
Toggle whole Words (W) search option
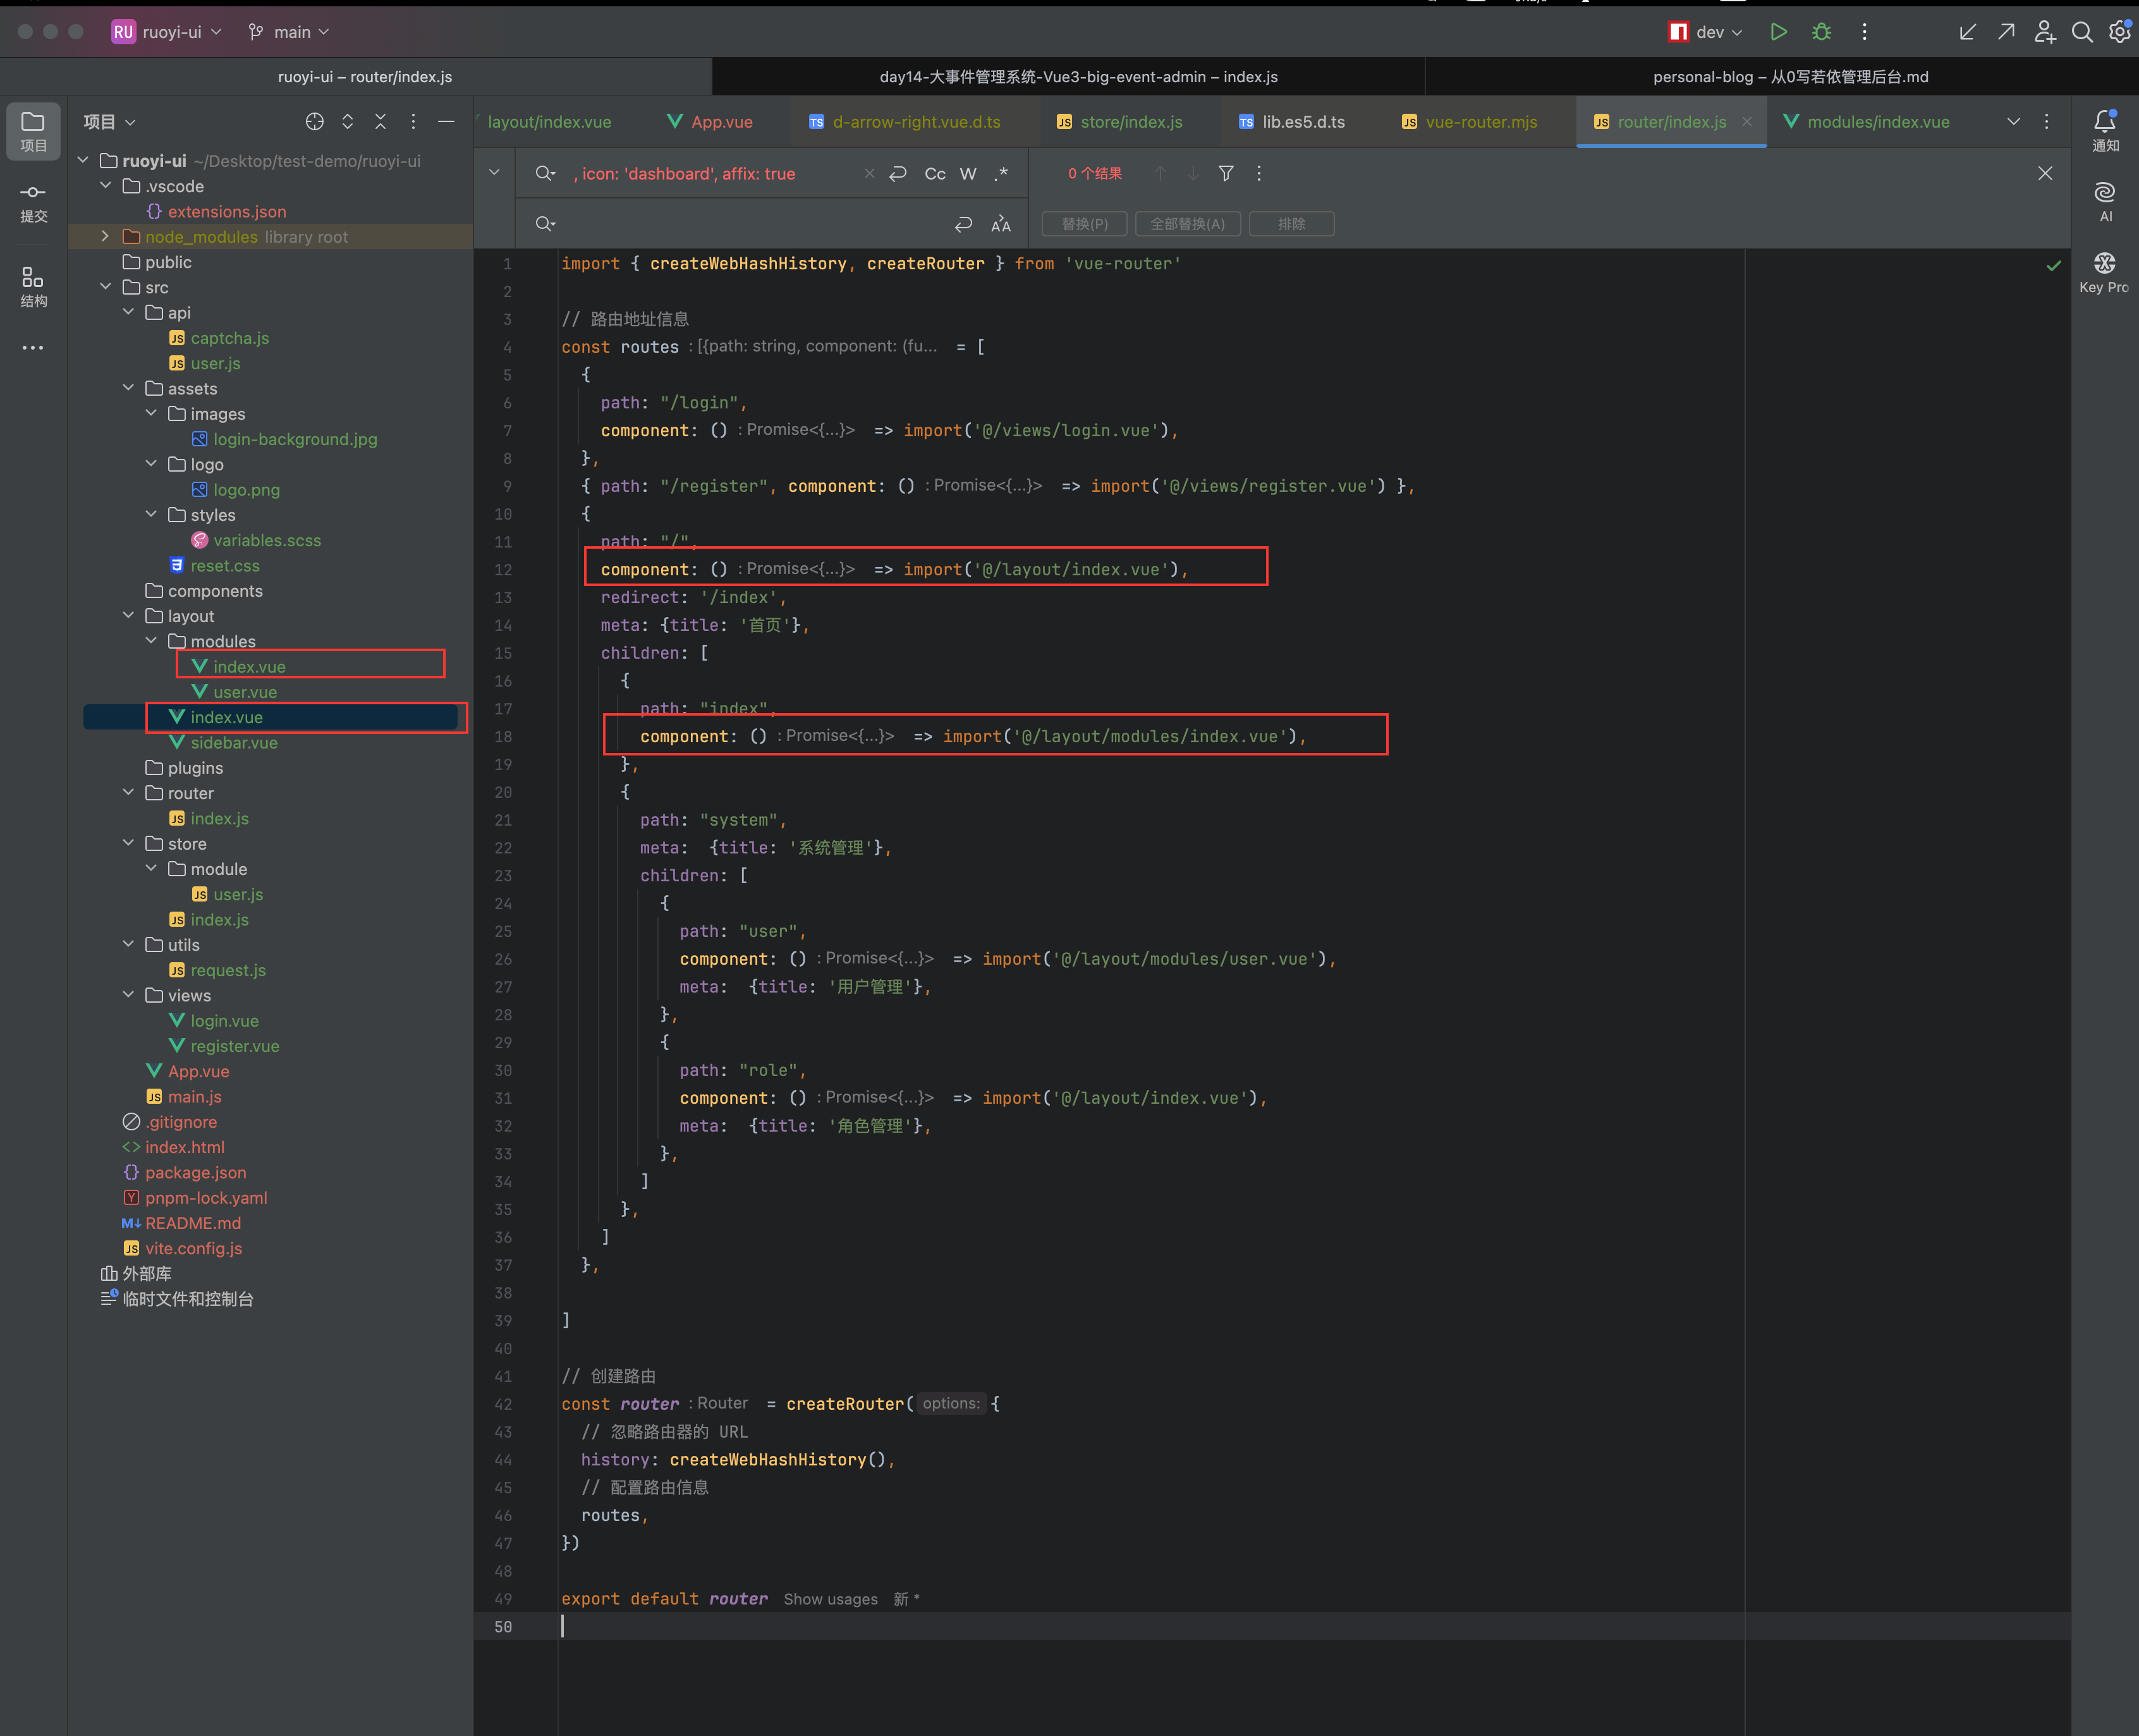click(968, 174)
